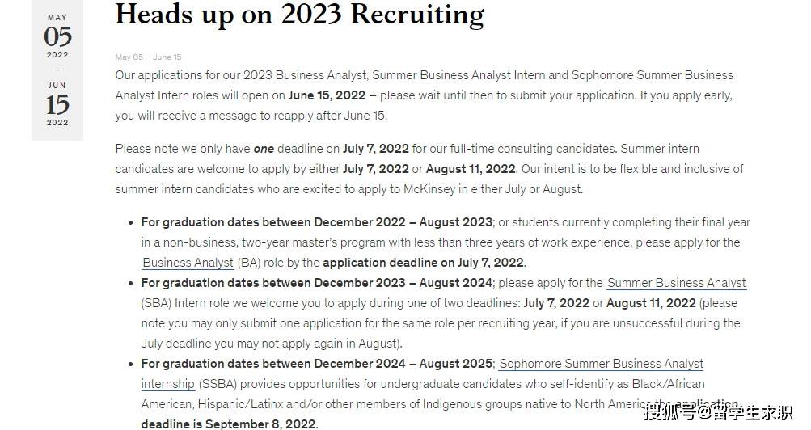This screenshot has width=811, height=430.
Task: Click the bold "application deadline on July 7, 2022" text
Action: (423, 263)
